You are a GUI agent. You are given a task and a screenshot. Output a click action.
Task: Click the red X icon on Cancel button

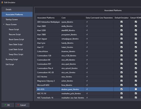click(18, 105)
